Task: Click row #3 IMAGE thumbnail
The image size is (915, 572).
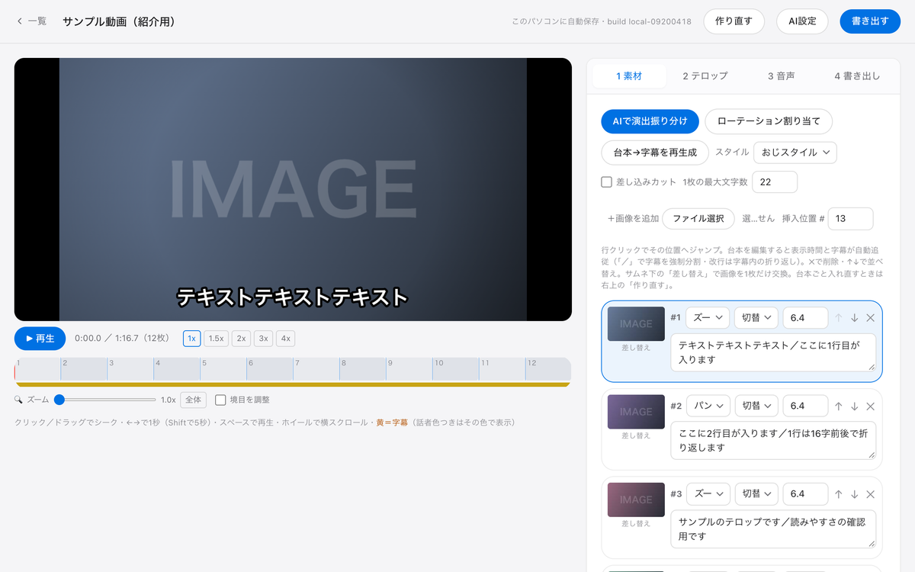Action: pos(636,500)
